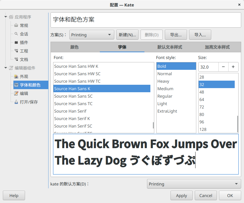
Task: Select size 64 in the list
Action: [217, 99]
